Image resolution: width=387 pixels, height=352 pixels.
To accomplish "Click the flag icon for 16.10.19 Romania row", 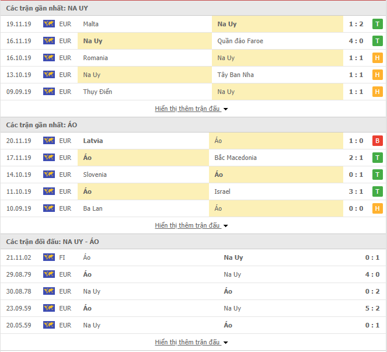I will pos(48,58).
